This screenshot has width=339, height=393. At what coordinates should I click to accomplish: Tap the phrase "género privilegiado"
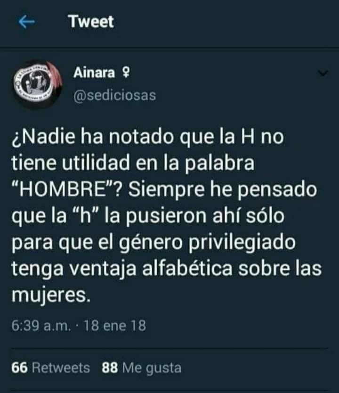(x=207, y=243)
